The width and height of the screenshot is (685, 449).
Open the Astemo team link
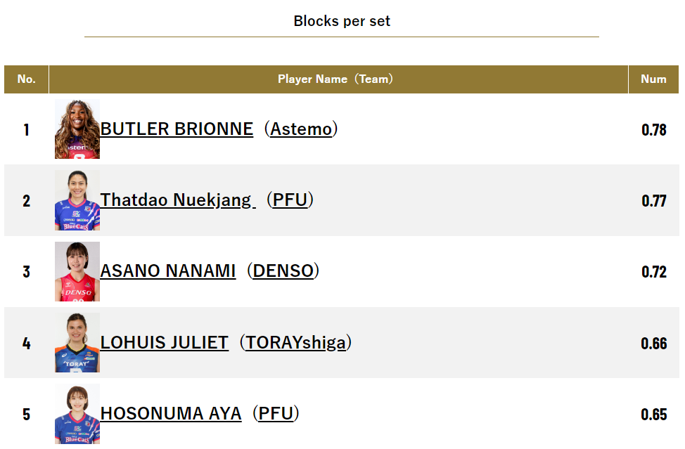pyautogui.click(x=301, y=129)
